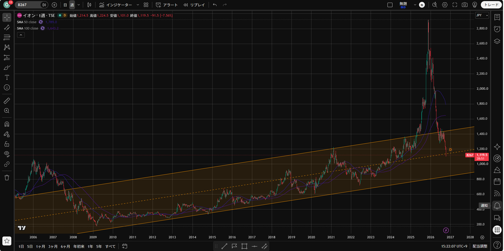Select the 1日 time range
This screenshot has width=504, height=251.
pos(21,247)
